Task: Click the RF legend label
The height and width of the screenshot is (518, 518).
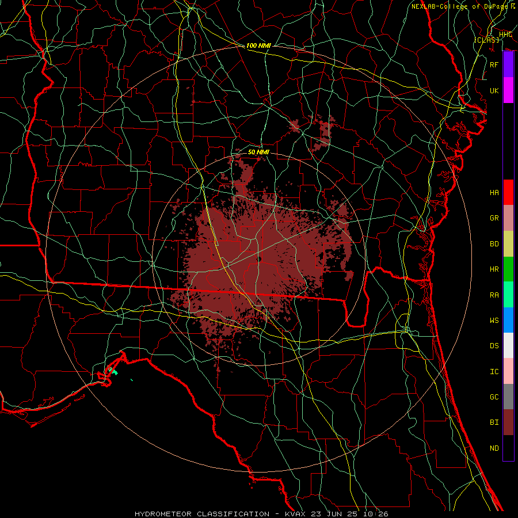Action: (x=494, y=64)
